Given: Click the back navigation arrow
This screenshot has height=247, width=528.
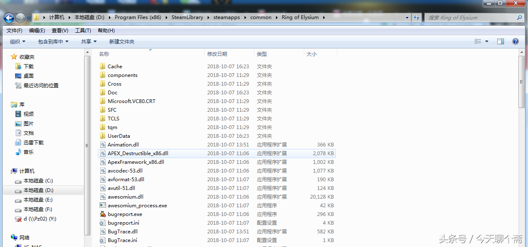Looking at the screenshot, I should pyautogui.click(x=9, y=17).
